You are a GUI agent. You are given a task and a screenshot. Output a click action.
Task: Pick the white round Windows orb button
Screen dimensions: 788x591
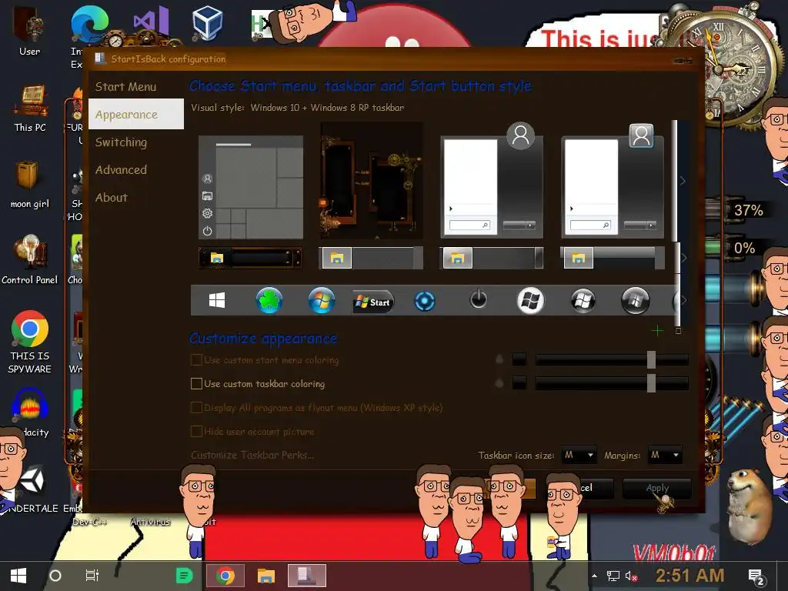pyautogui.click(x=531, y=301)
